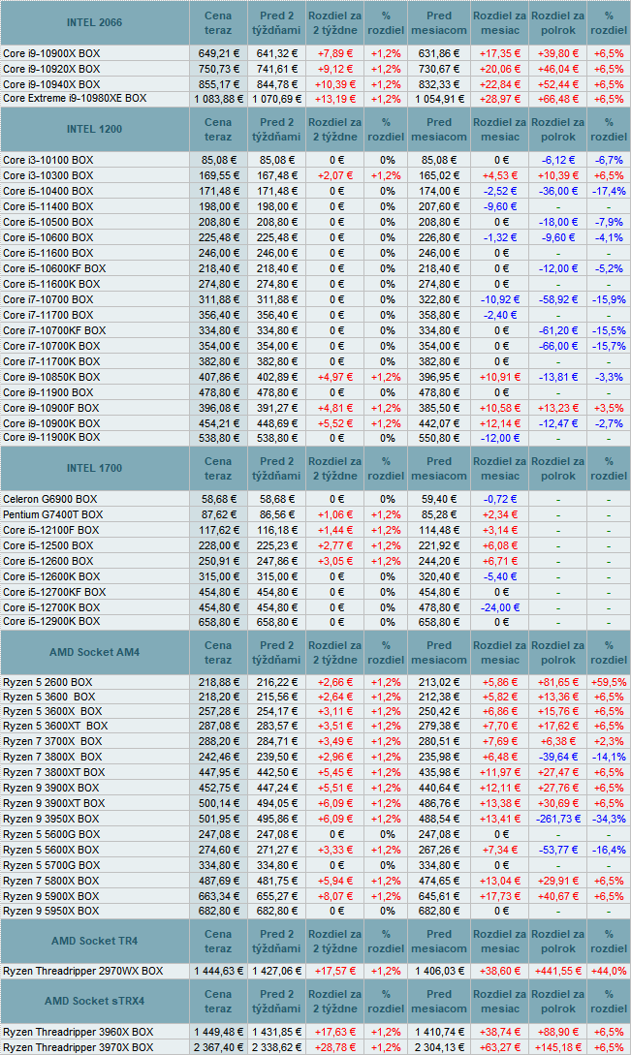Click the Ryzen 9 5950X BOX row name
The image size is (631, 1055).
[x=50, y=911]
